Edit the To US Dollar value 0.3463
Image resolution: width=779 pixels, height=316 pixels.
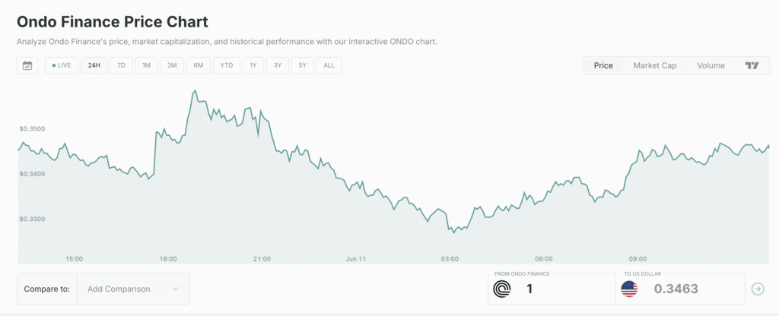tap(676, 289)
